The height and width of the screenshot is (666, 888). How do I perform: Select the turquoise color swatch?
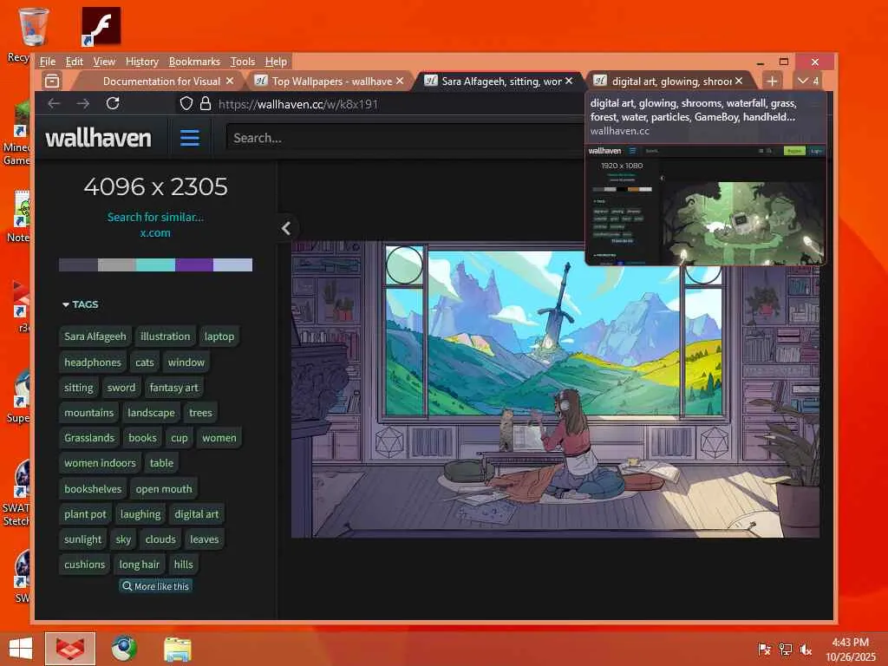(155, 264)
